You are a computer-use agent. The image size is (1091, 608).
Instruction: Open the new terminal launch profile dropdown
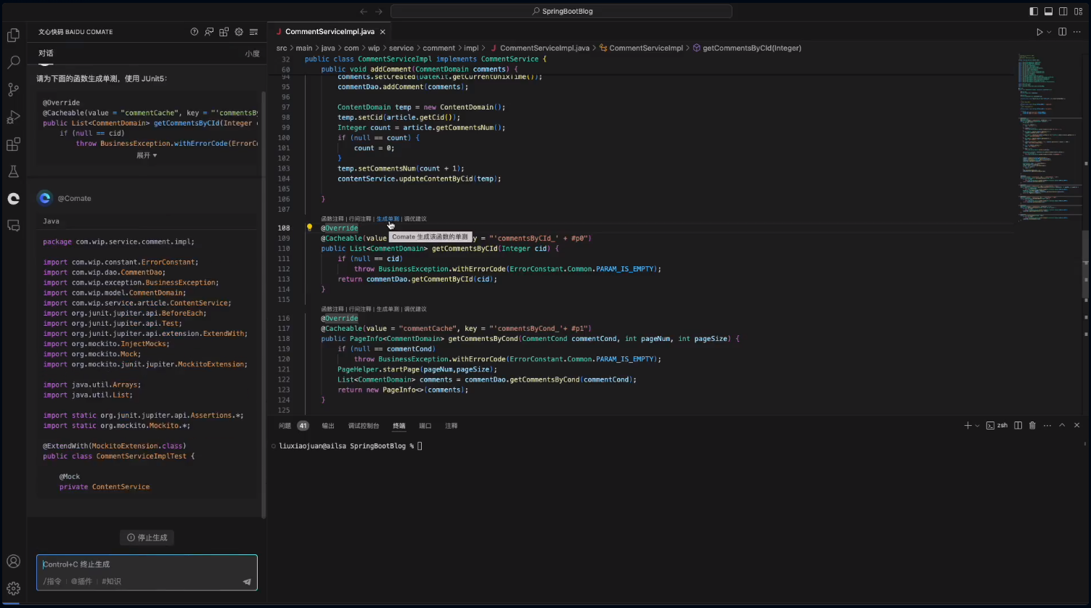click(977, 426)
